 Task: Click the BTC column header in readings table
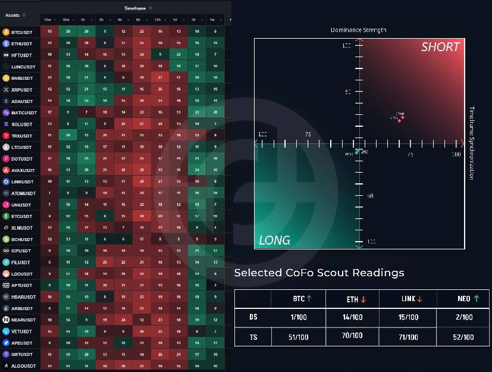pyautogui.click(x=299, y=299)
